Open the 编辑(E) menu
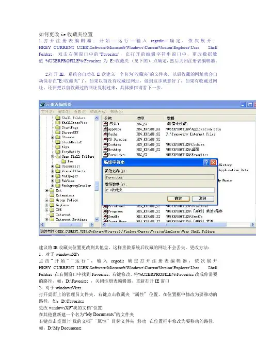This screenshot has width=256, height=362. coord(64,112)
